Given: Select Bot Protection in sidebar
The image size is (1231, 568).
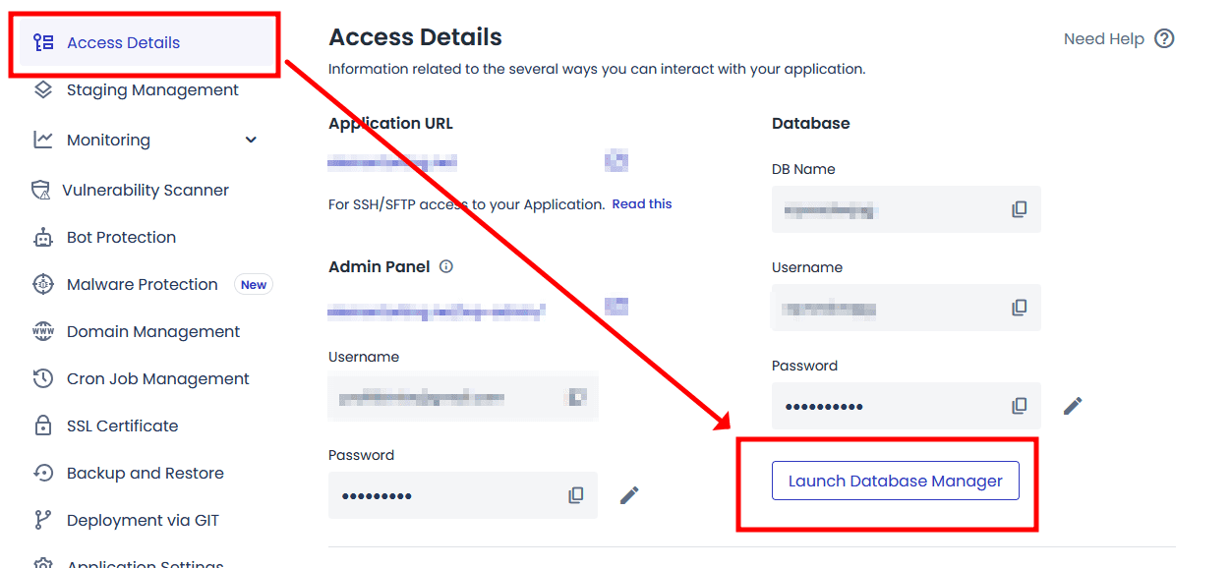Looking at the screenshot, I should pos(121,238).
